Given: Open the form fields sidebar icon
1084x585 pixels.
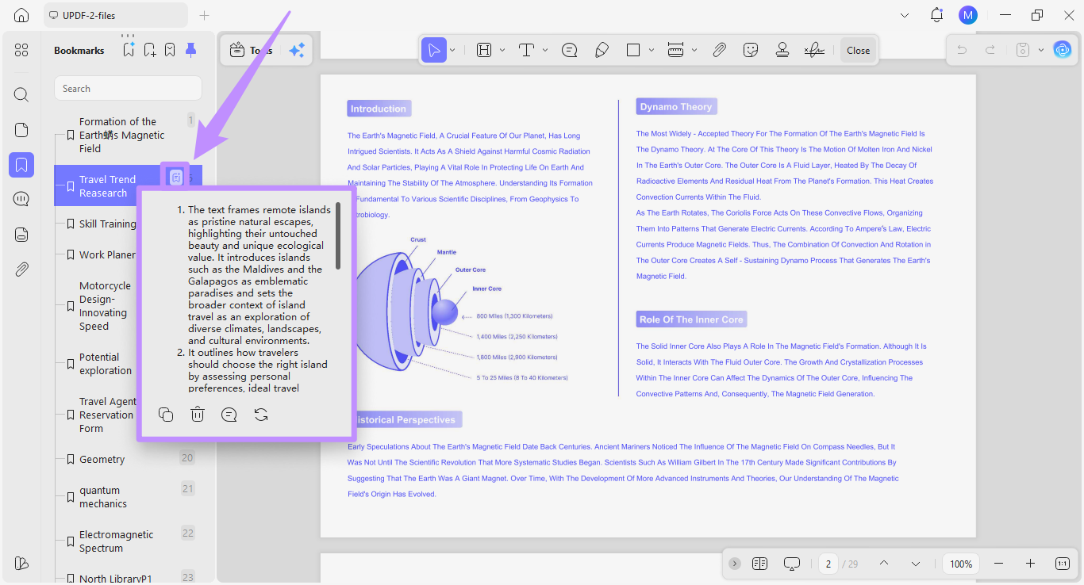Looking at the screenshot, I should click(21, 234).
